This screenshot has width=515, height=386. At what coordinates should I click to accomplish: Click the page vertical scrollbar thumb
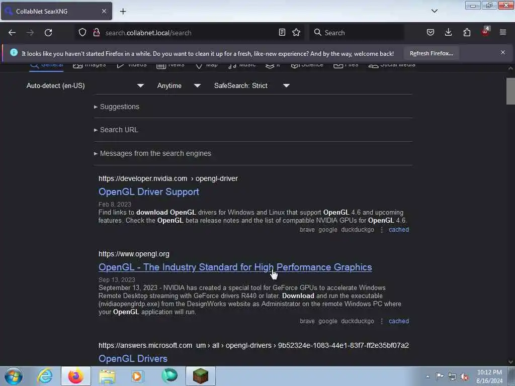pyautogui.click(x=510, y=91)
